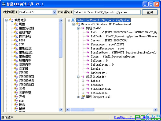Select the Locale row
The image size is (161, 121).
pyautogui.click(x=97, y=69)
